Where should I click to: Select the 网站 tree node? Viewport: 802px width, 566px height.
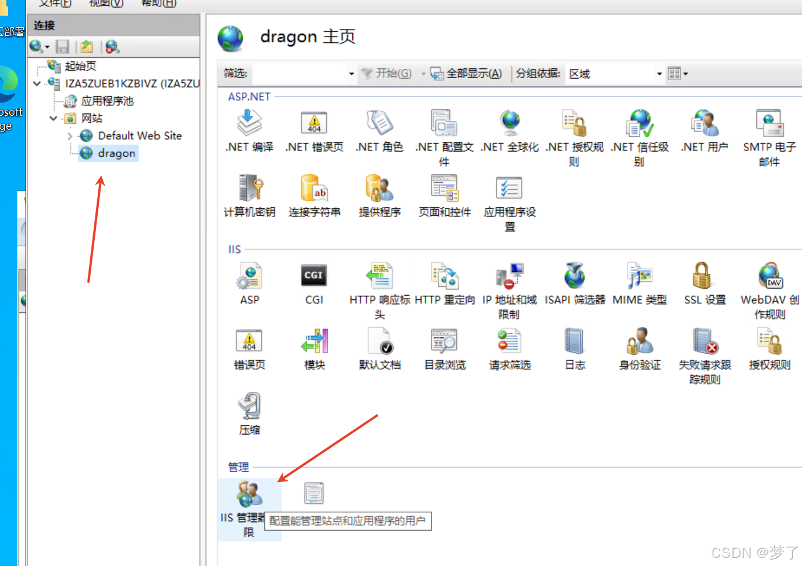pos(91,118)
